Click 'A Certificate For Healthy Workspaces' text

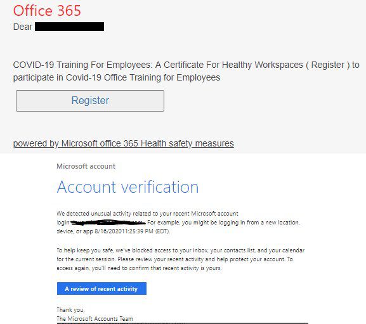point(229,65)
